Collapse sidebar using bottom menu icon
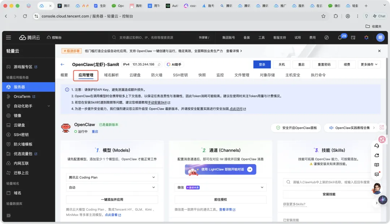This screenshot has height=224, width=390. point(8,215)
